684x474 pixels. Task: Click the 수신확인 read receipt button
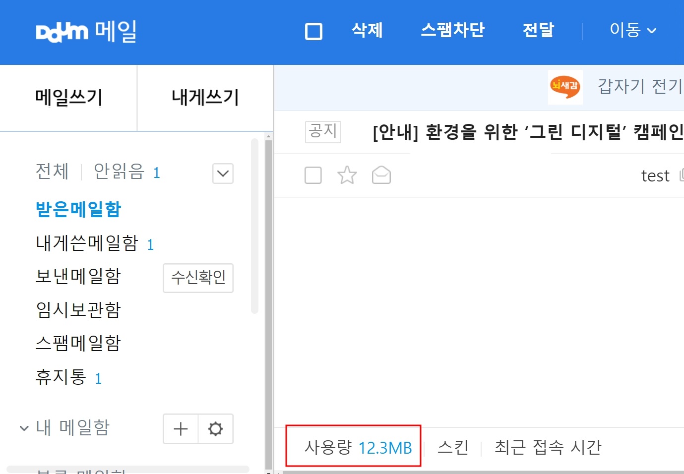tap(197, 278)
